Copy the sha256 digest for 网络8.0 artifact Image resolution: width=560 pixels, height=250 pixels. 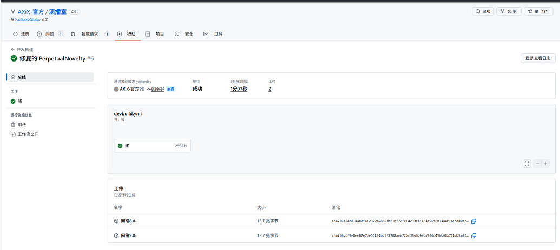[x=473, y=221]
